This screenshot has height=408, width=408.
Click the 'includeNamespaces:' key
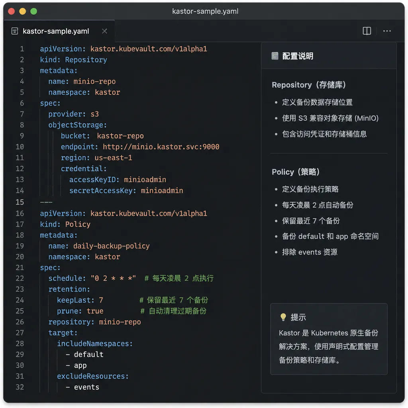click(x=95, y=343)
